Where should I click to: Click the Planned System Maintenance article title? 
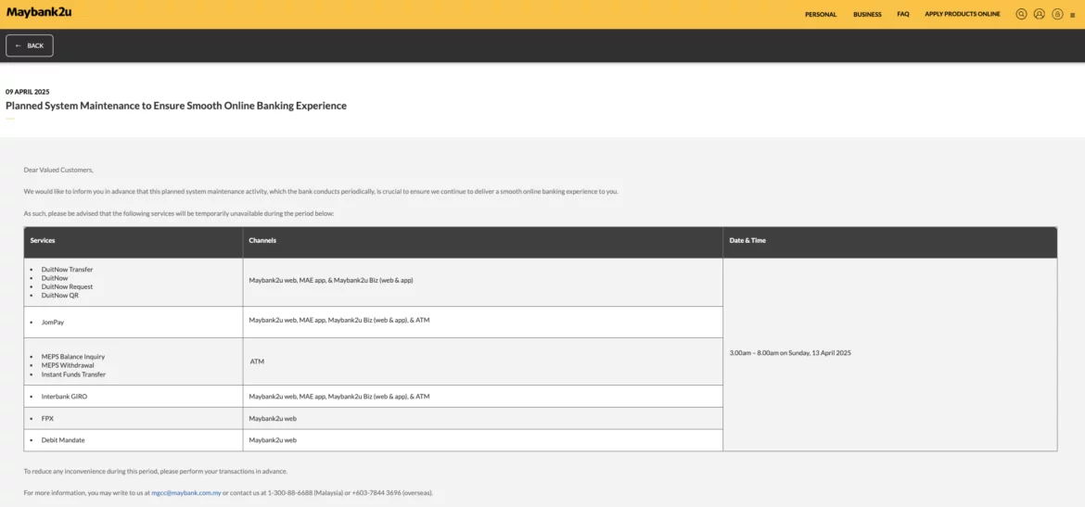click(176, 106)
